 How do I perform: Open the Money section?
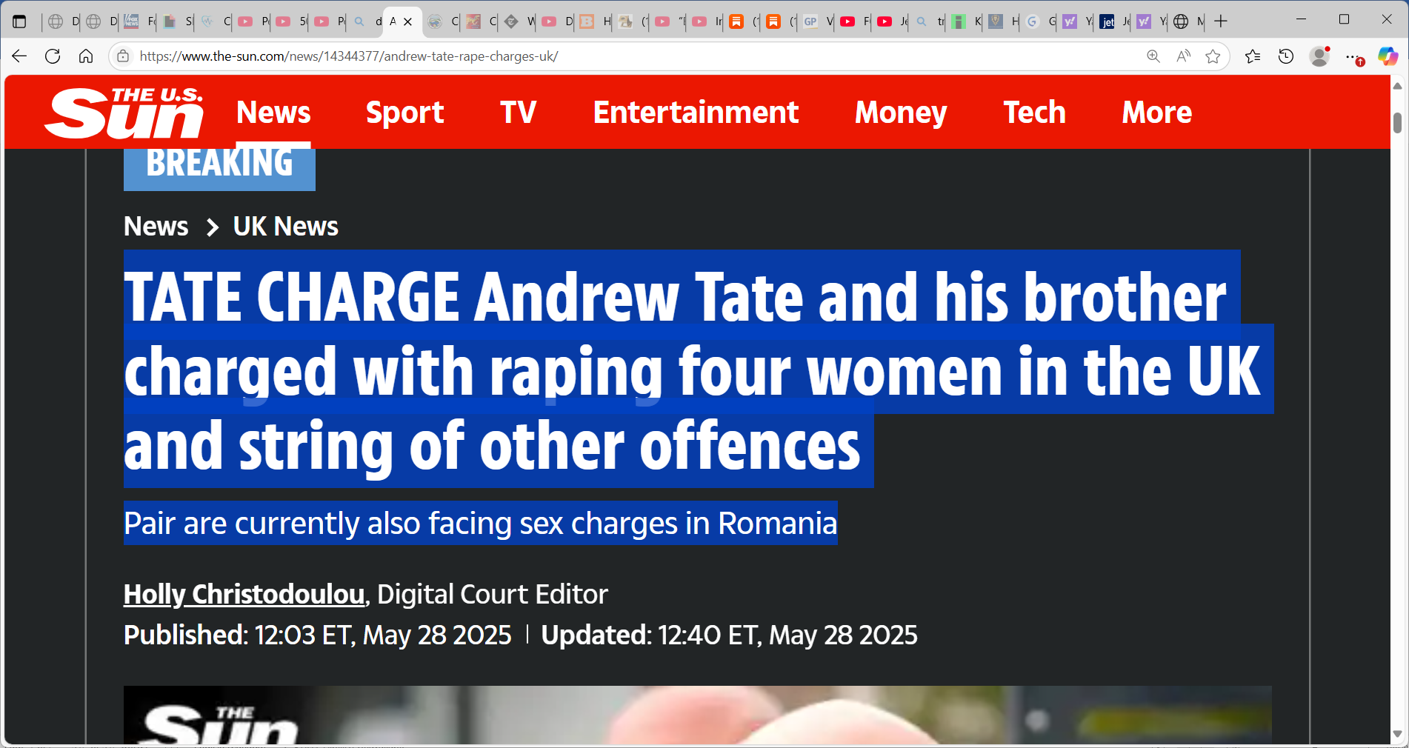[901, 113]
